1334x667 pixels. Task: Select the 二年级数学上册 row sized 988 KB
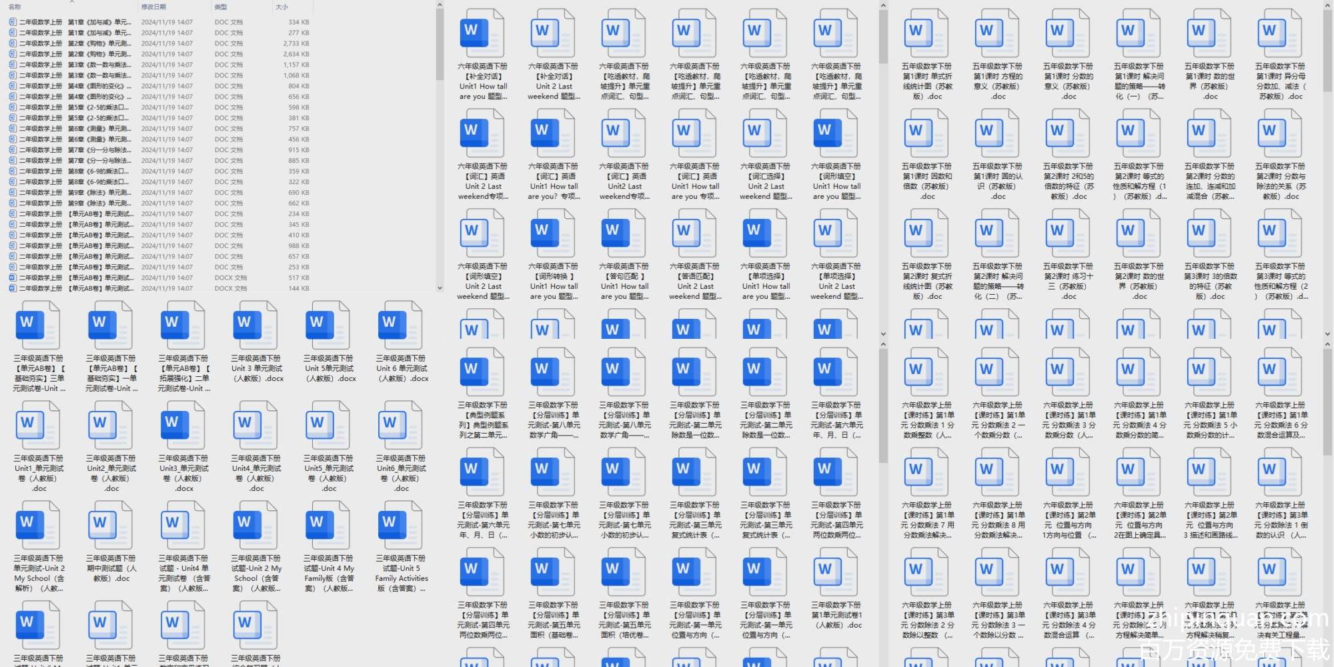(x=159, y=246)
